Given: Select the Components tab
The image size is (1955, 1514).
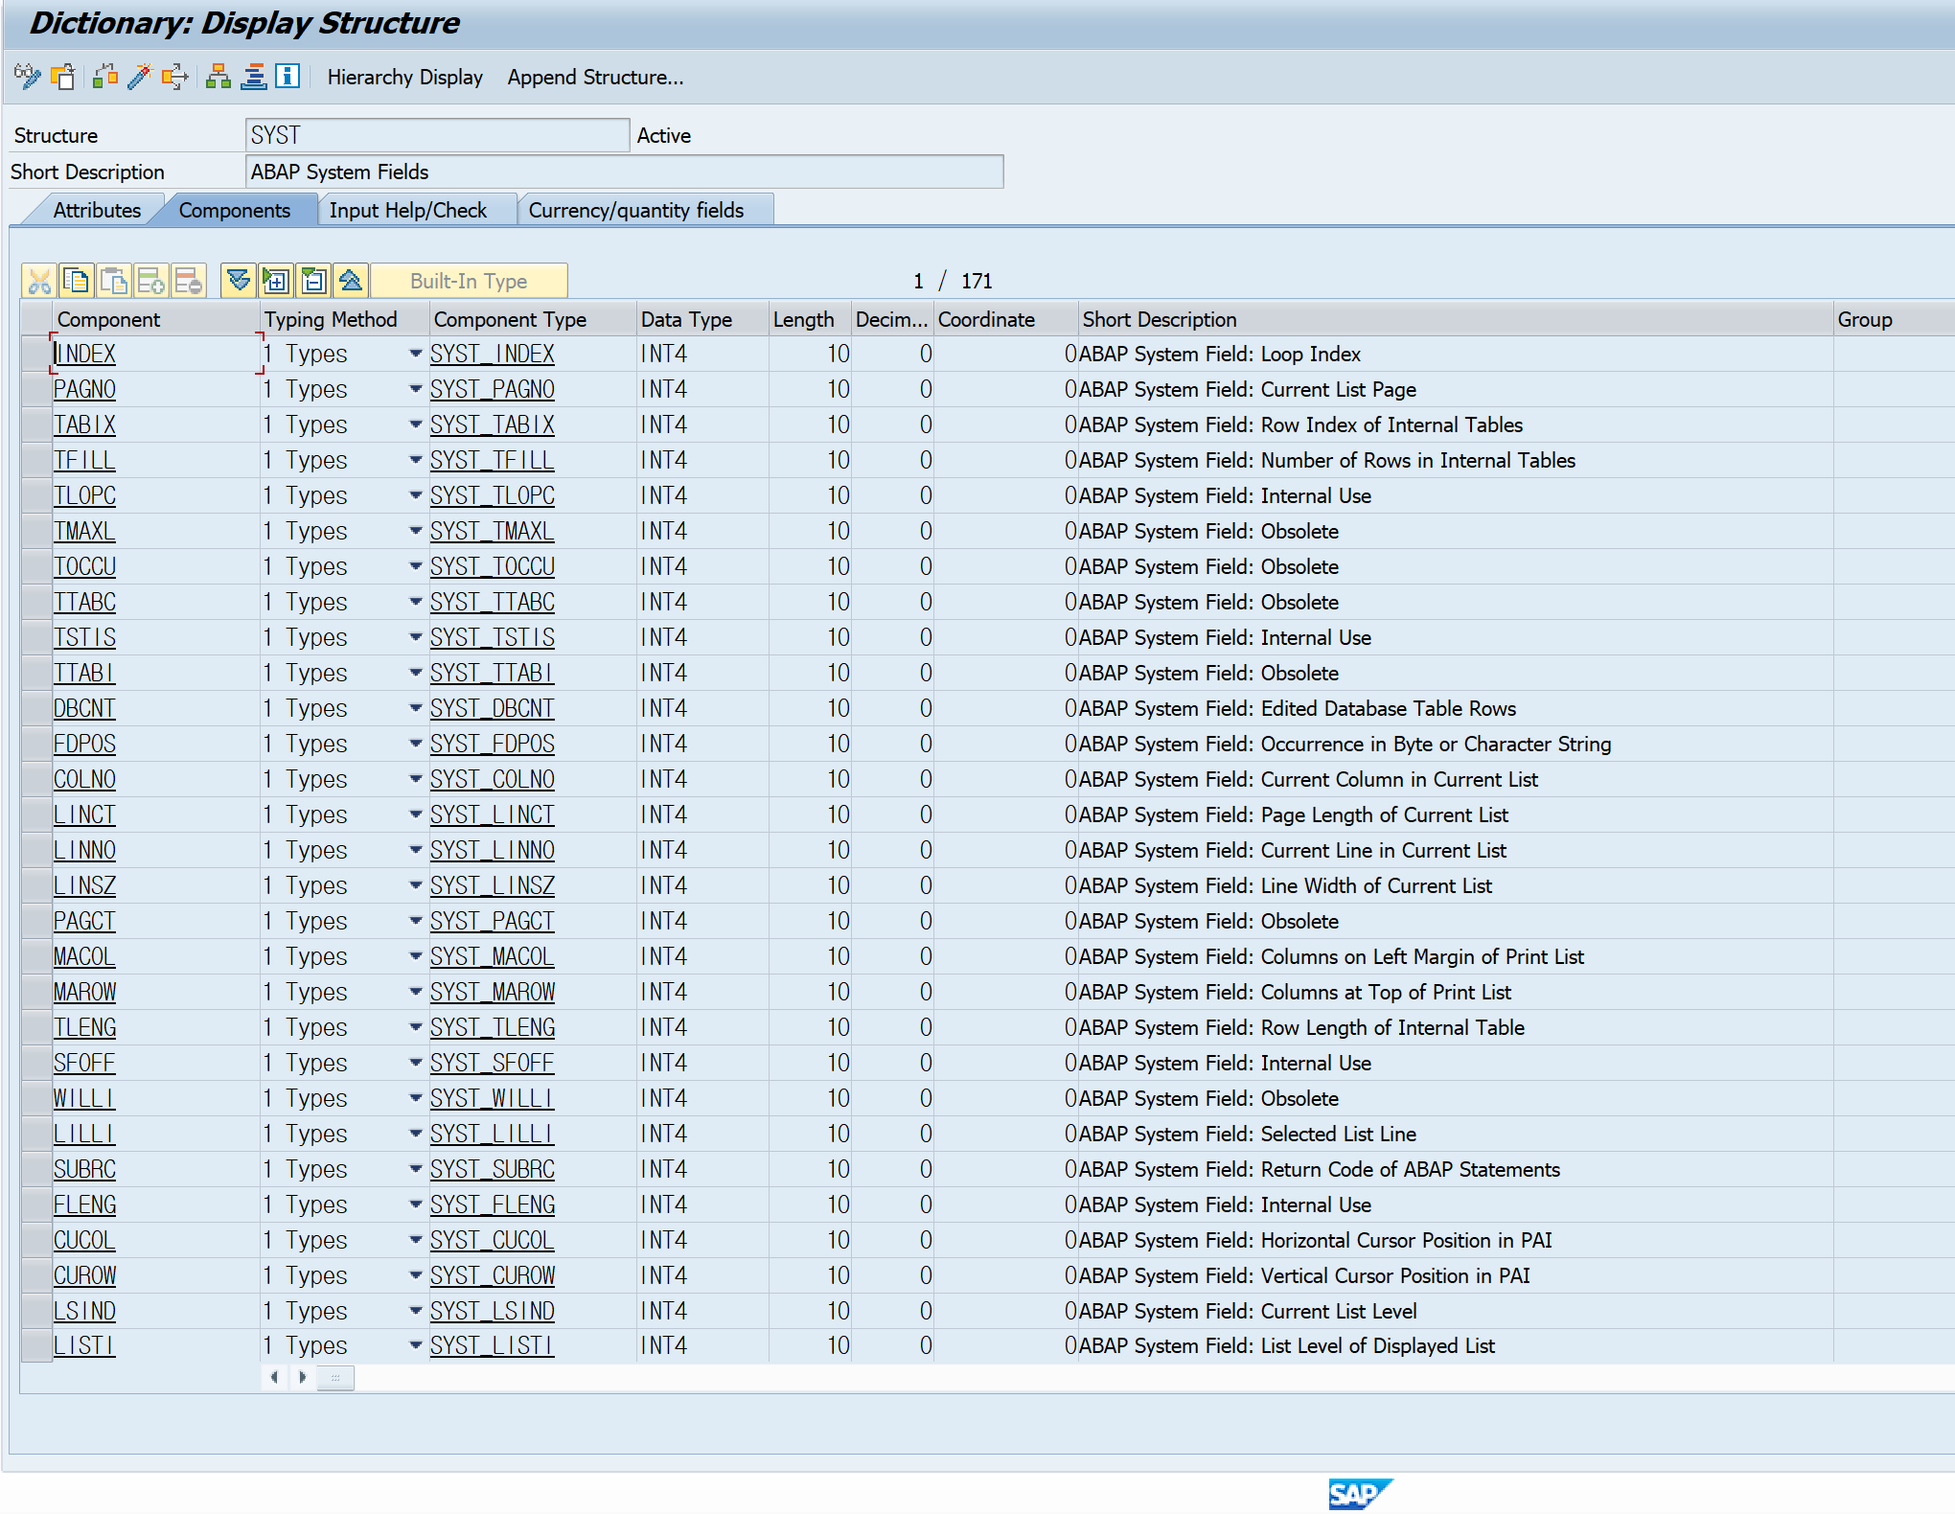Looking at the screenshot, I should pyautogui.click(x=235, y=210).
